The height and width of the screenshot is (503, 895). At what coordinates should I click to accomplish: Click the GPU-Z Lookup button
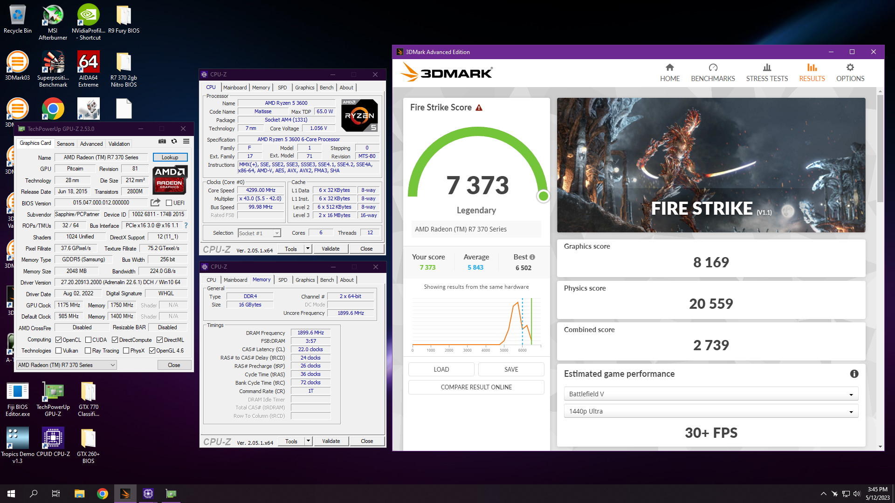point(170,157)
